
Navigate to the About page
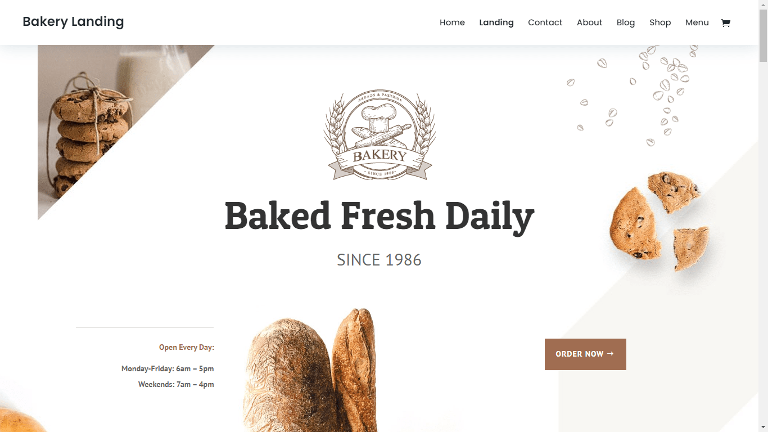click(x=589, y=22)
